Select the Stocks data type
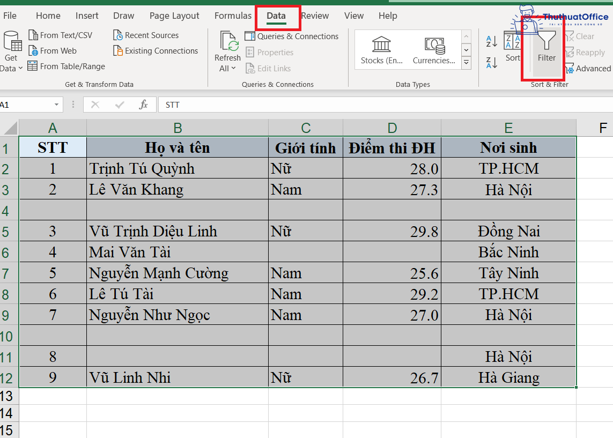The width and height of the screenshot is (613, 438). pyautogui.click(x=381, y=50)
